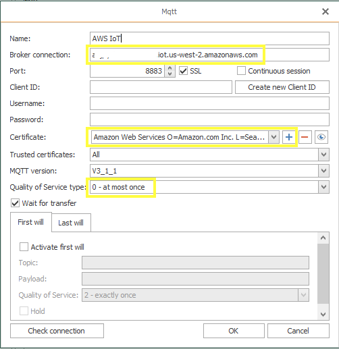Open the MQTT version dropdown

pyautogui.click(x=323, y=171)
